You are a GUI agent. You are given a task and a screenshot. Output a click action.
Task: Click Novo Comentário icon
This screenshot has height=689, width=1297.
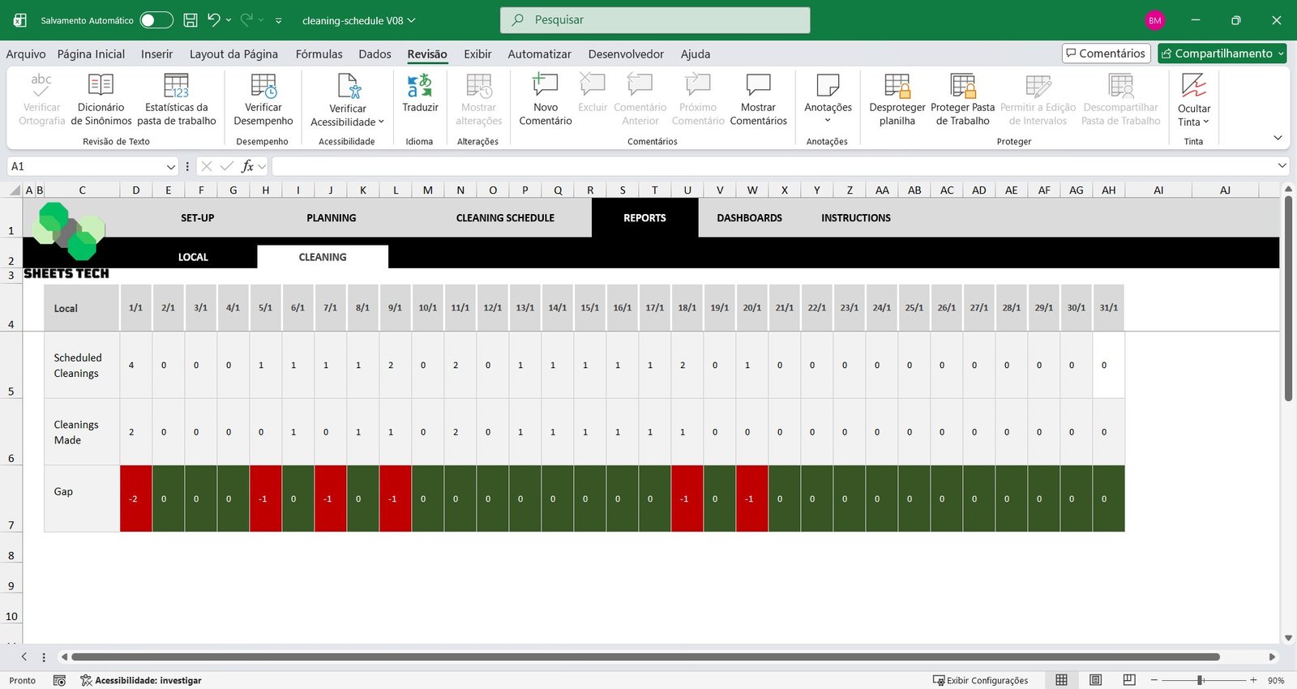click(x=545, y=86)
